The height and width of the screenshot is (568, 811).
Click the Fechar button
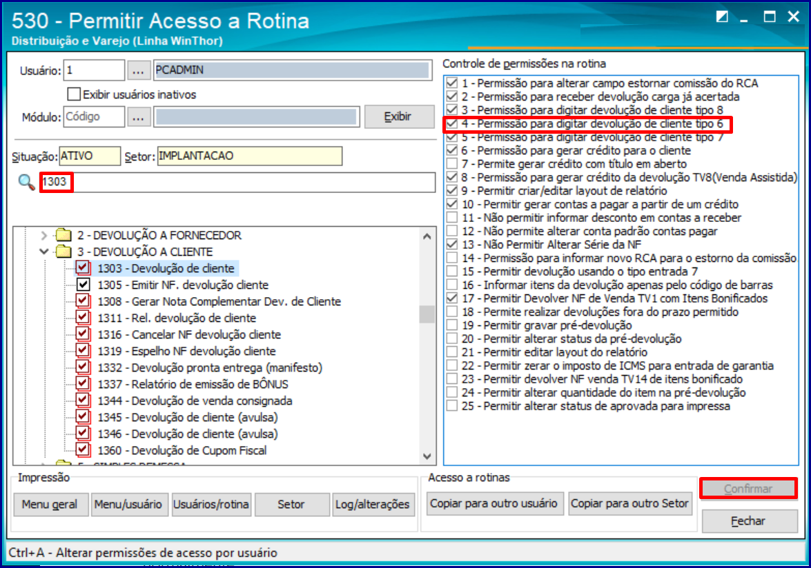tap(748, 521)
